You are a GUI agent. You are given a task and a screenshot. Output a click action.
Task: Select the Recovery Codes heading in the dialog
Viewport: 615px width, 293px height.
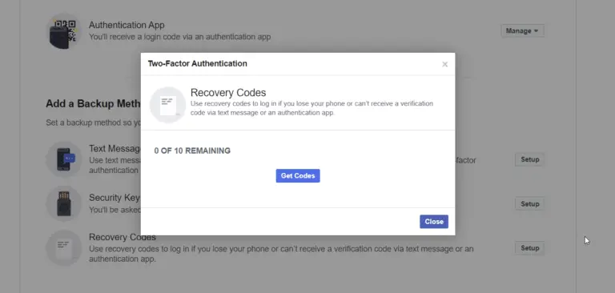(228, 93)
